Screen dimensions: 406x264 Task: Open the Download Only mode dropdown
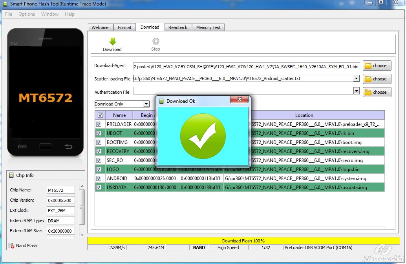(146, 104)
